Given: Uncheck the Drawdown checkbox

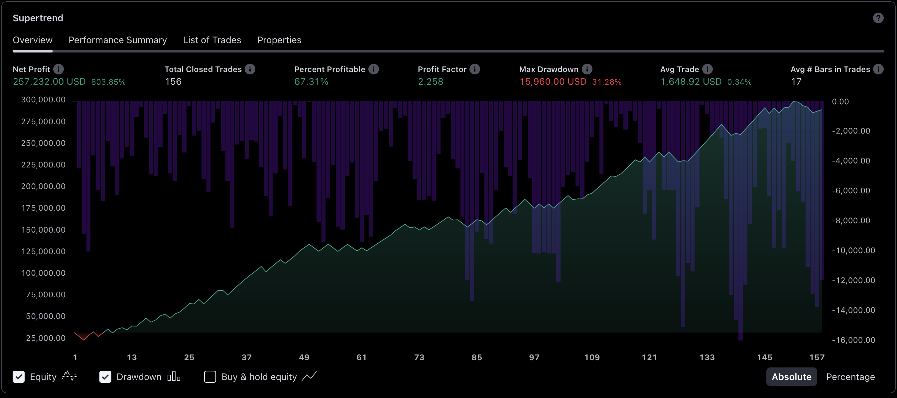Looking at the screenshot, I should pos(105,377).
